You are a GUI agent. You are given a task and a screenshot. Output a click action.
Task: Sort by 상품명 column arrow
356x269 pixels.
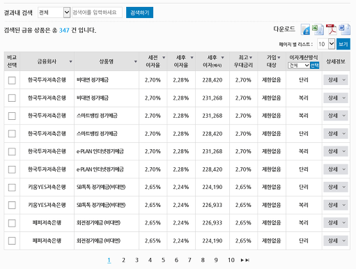click(135, 61)
